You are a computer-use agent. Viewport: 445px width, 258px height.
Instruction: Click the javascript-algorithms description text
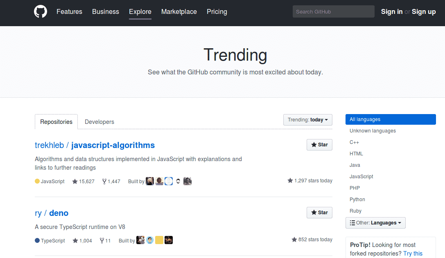138,163
